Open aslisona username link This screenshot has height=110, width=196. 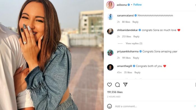coord(122,5)
